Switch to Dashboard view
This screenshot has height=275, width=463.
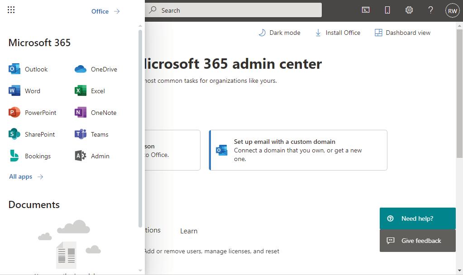pos(402,33)
